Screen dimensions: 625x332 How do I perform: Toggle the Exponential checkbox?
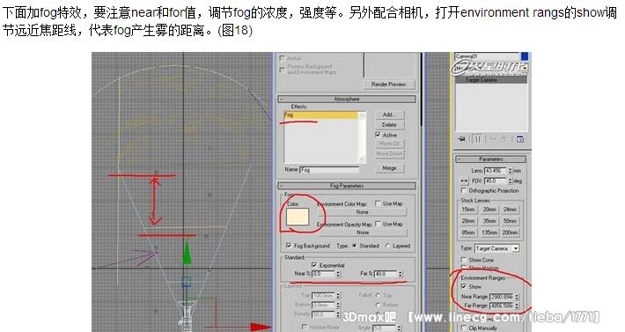314,265
